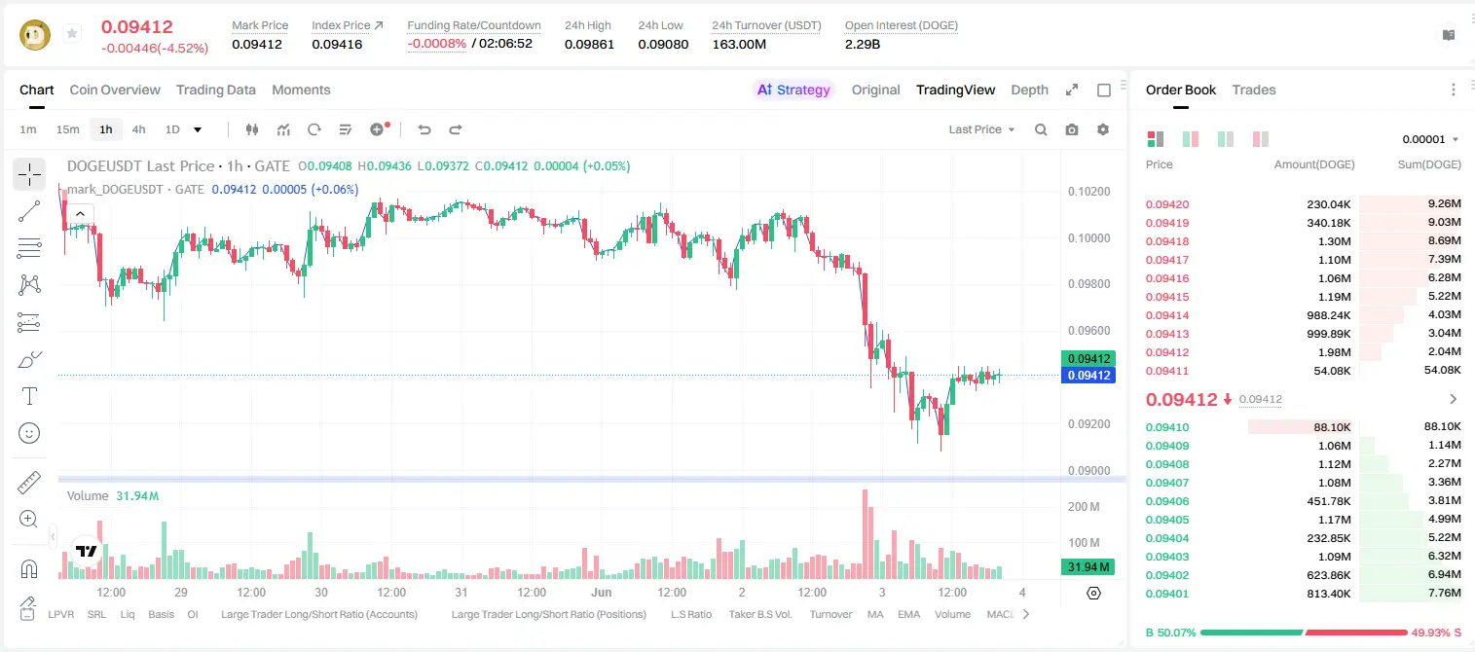Click the AI Strategy button
1475x652 pixels.
coord(794,90)
